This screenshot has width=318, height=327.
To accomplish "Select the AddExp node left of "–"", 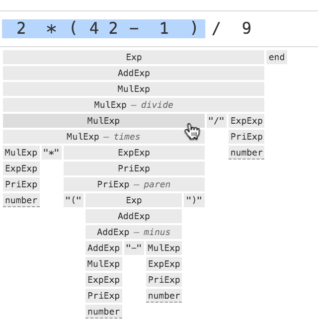I will 103,248.
